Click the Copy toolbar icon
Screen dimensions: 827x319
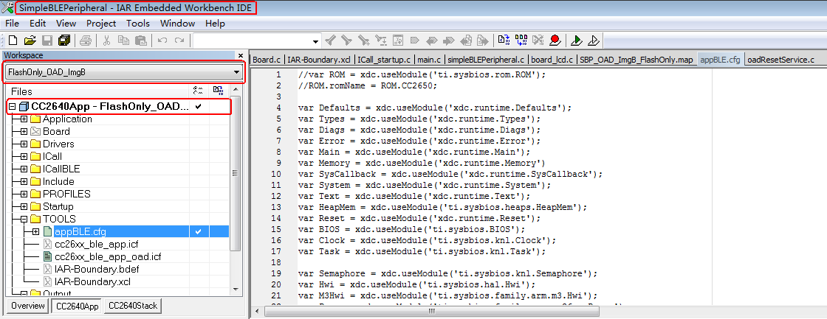[123, 41]
